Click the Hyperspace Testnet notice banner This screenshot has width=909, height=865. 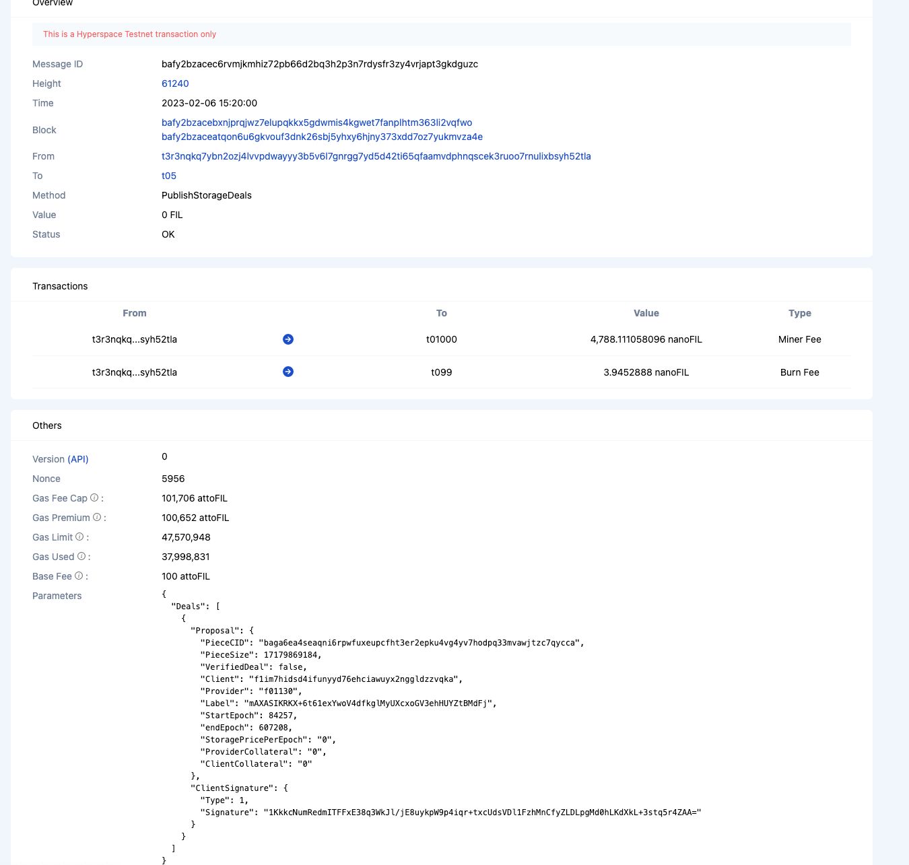(x=442, y=34)
